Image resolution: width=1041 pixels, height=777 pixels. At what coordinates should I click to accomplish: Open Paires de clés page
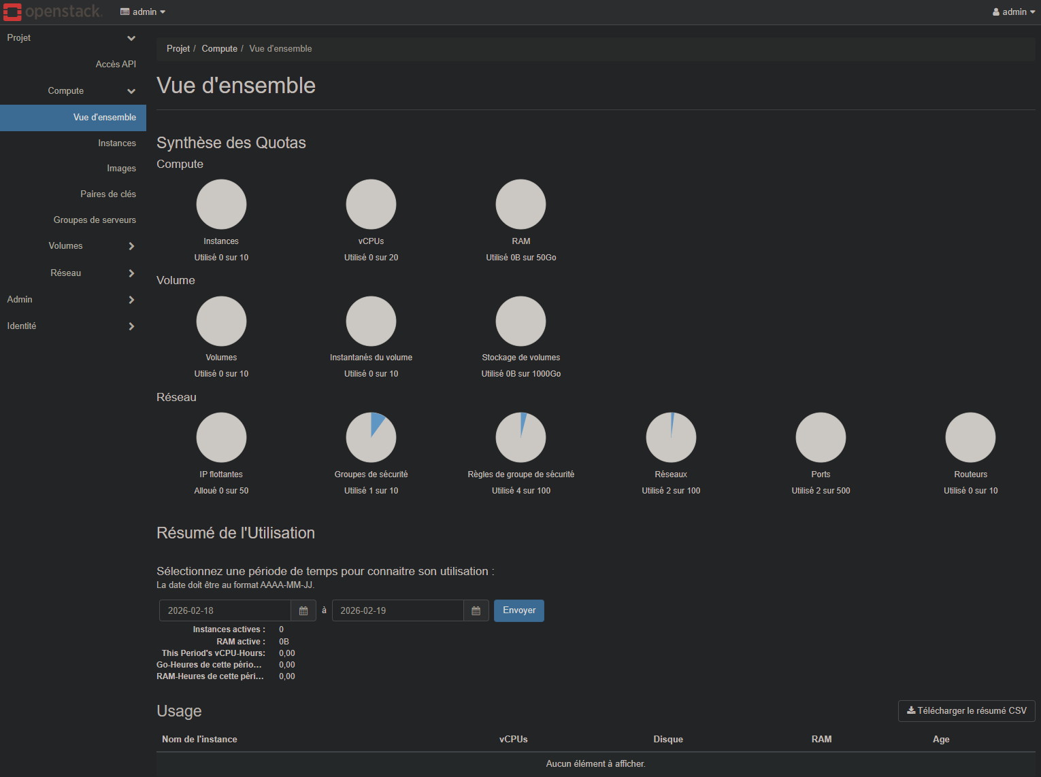[x=108, y=194]
